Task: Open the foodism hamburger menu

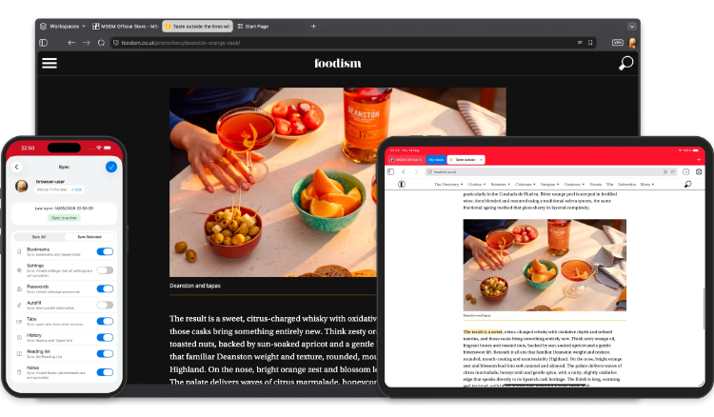Action: pyautogui.click(x=50, y=63)
